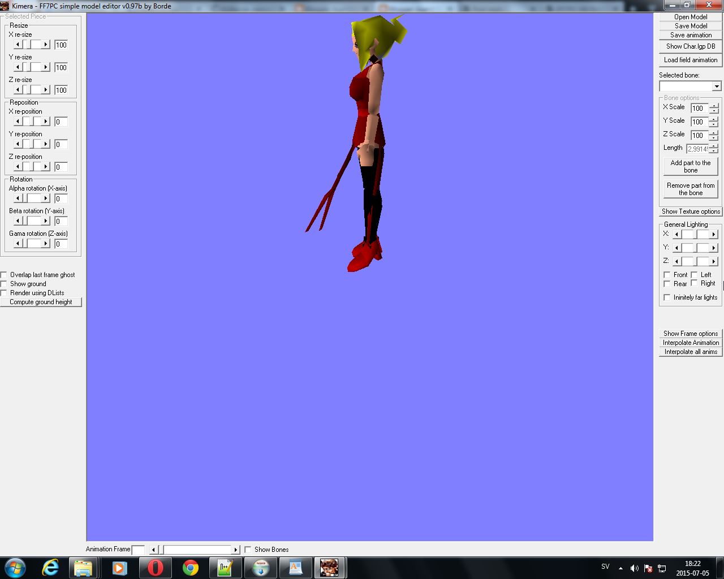Click General Lighting Z left arrow
Viewport: 724px width, 579px height.
point(676,261)
